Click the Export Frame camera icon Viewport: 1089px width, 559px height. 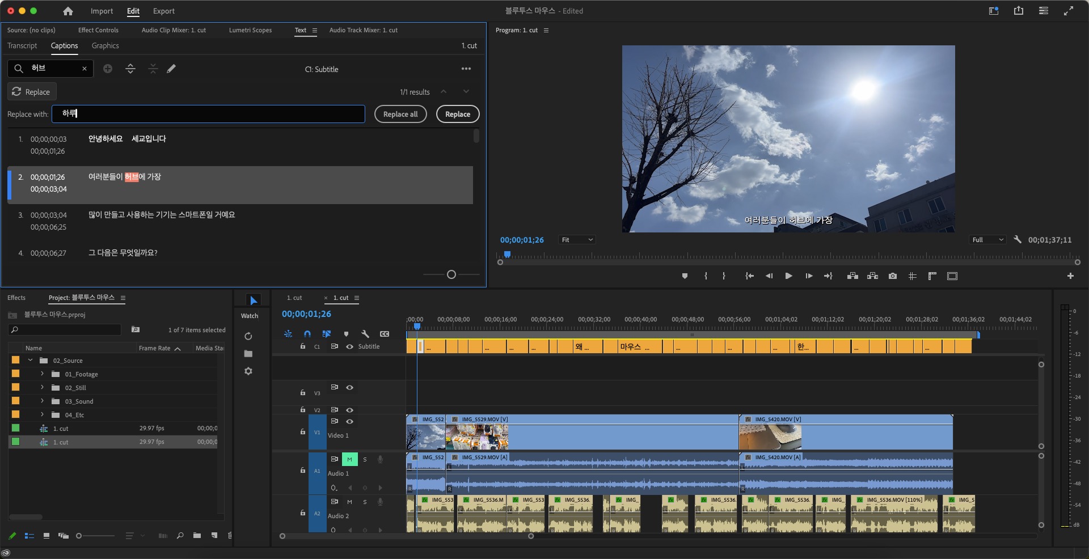tap(893, 276)
